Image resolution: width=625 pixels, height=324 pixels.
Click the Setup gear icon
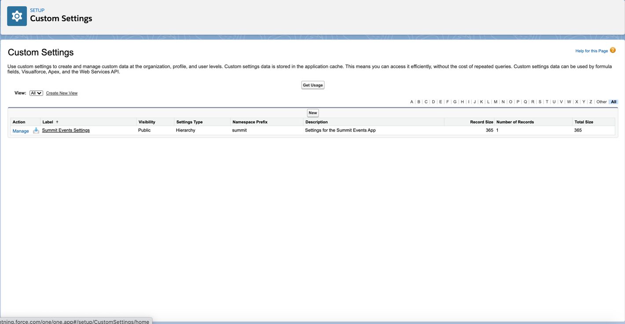point(17,16)
